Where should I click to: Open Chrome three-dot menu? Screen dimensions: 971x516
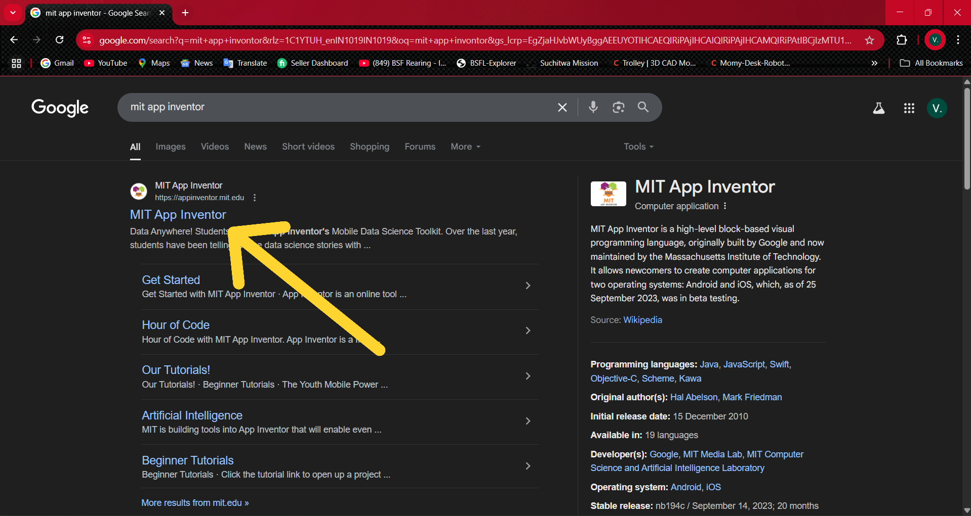[x=958, y=40]
